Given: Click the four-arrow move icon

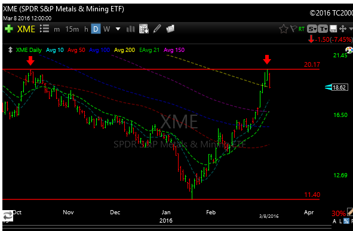Looking at the screenshot, I should point(343,29).
